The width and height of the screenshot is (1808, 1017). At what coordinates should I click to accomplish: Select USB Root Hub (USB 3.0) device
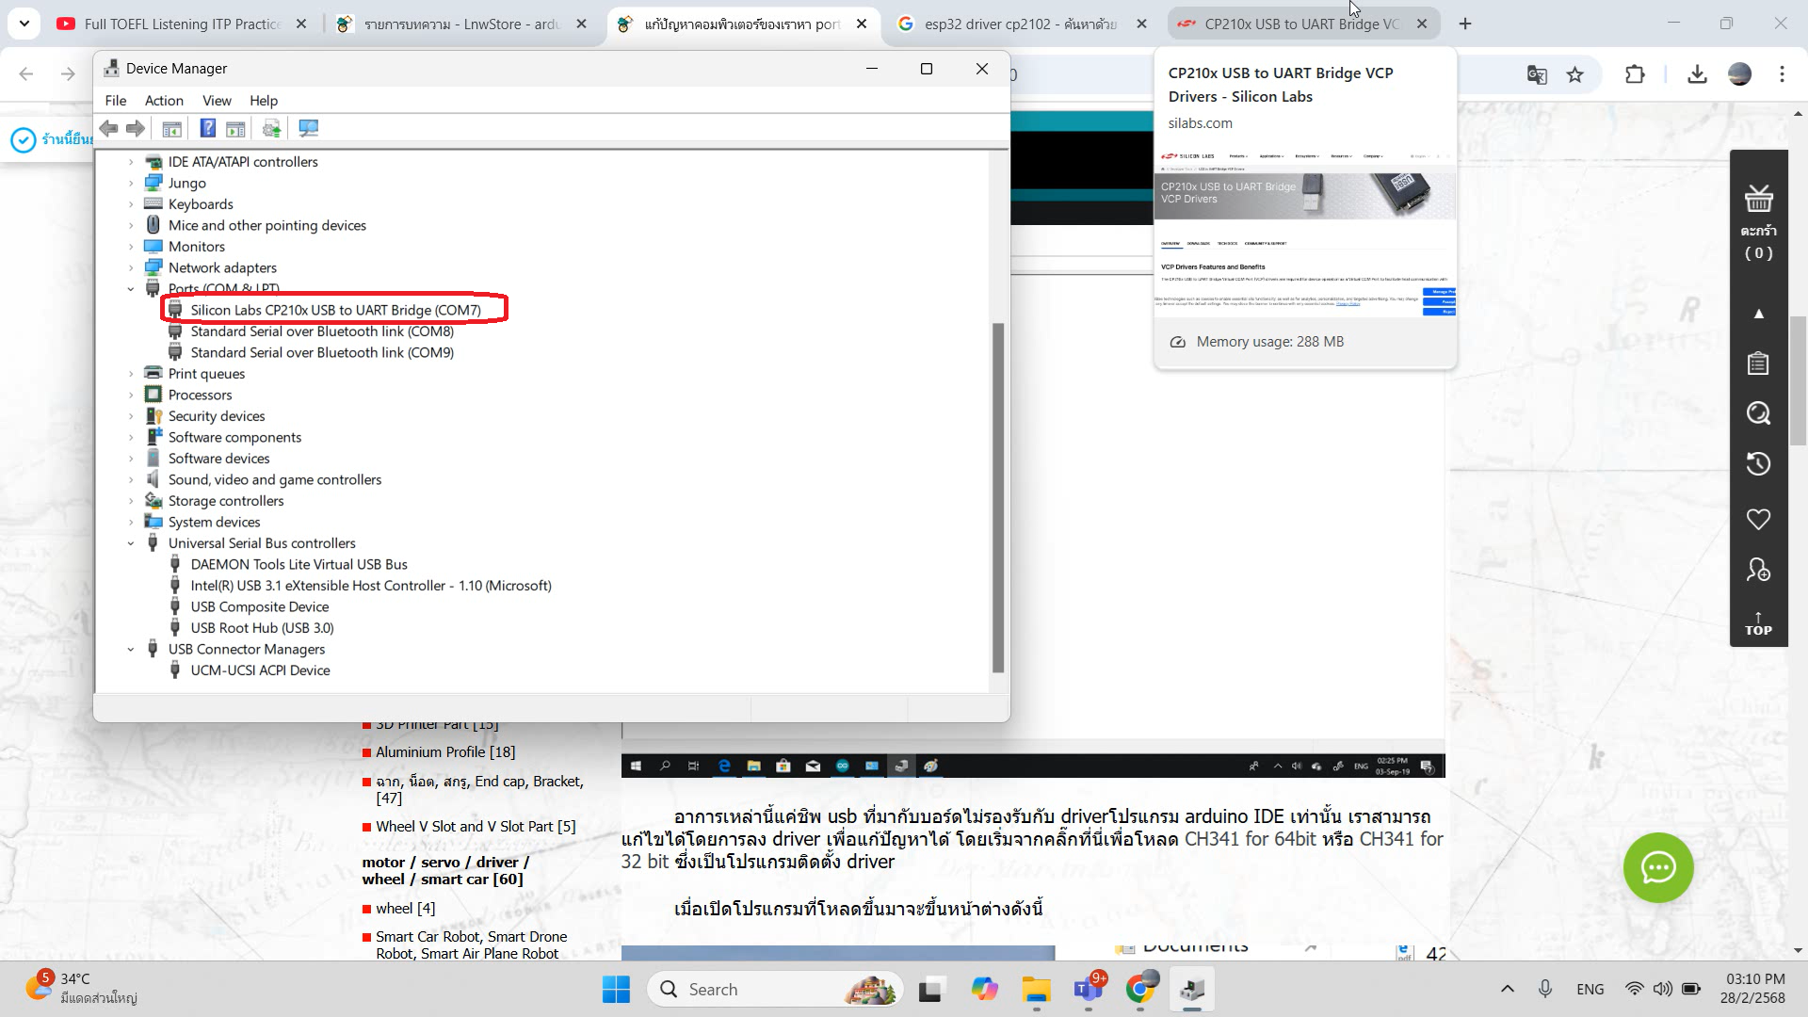[x=262, y=628]
